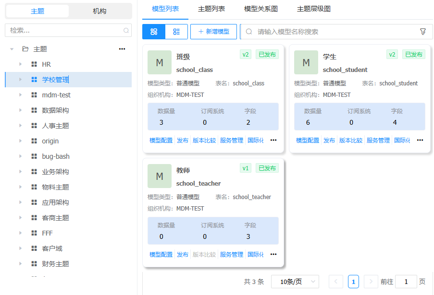
Task: Open the 主题列表 tab
Action: 211,9
